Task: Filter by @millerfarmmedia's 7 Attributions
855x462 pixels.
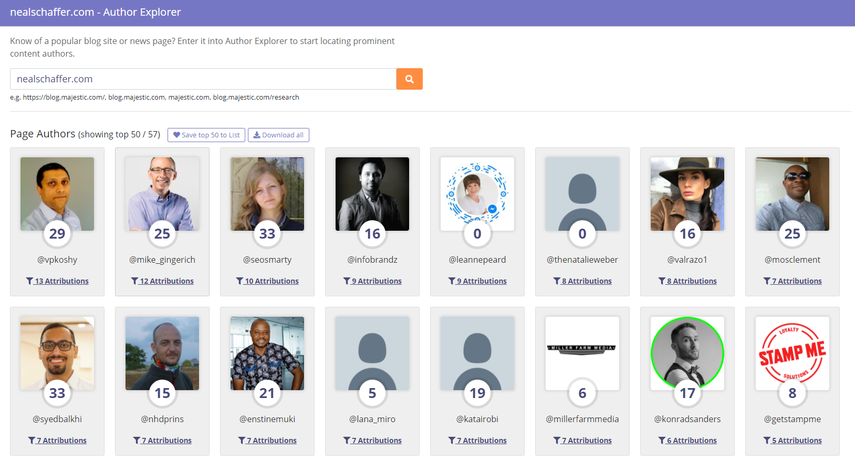Action: [x=582, y=440]
